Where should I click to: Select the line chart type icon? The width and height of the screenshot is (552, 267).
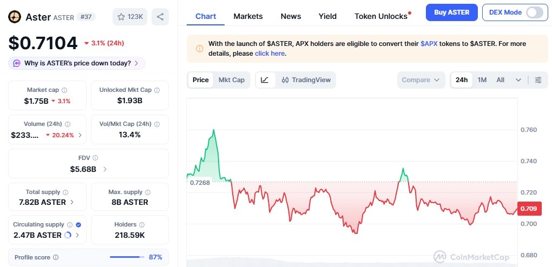click(x=265, y=80)
